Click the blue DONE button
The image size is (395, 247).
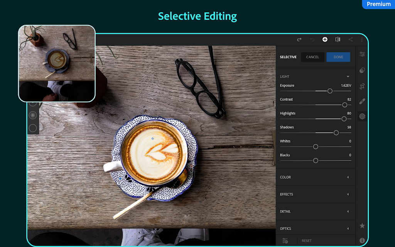click(338, 57)
